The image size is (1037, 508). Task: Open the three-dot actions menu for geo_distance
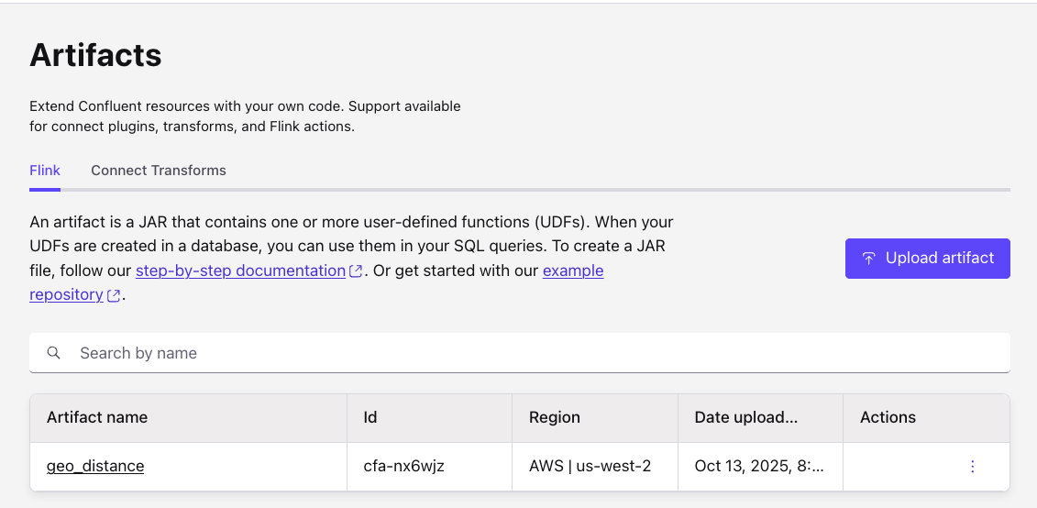[972, 467]
